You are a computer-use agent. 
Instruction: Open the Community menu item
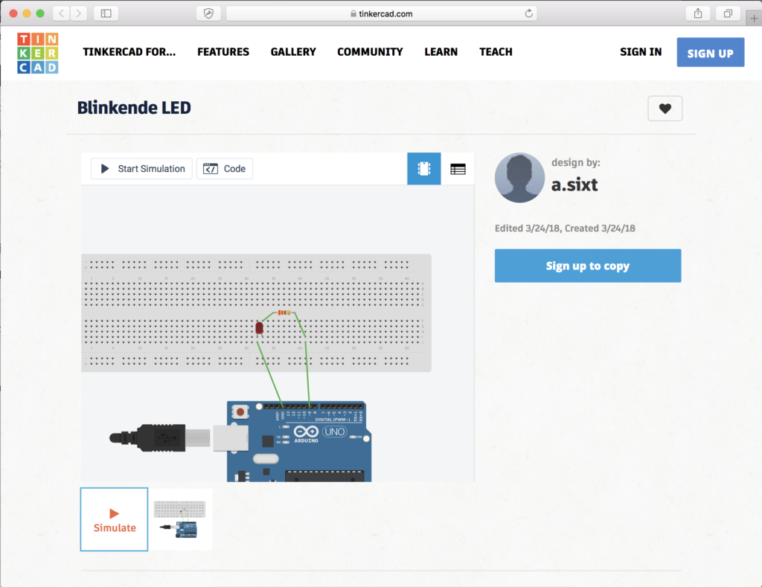click(370, 52)
